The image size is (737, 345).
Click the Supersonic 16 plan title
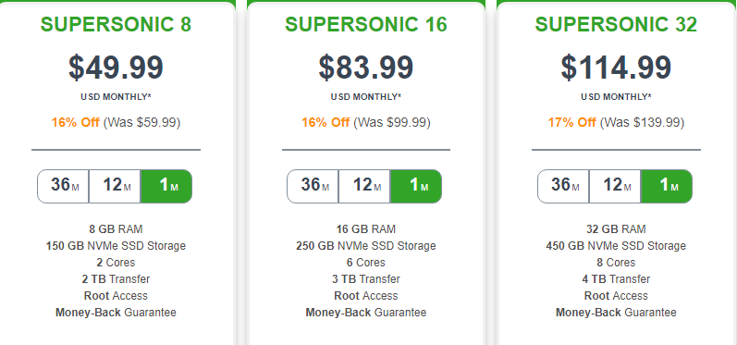[366, 24]
